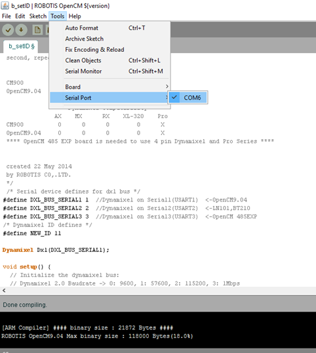Click the 'Dynamixel 2.0 Baudrate' comment line
The image size is (316, 353).
tap(125, 283)
